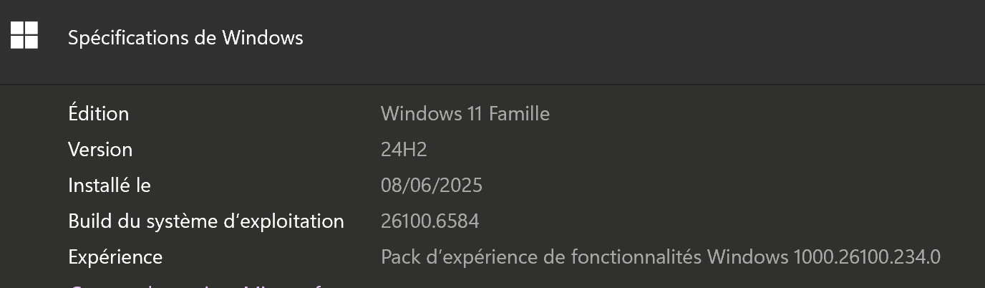This screenshot has width=985, height=288.
Task: Click the word "Windows" in the section heading
Action: 262,38
